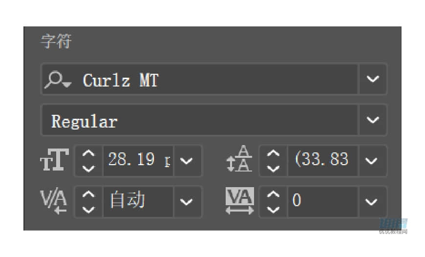The height and width of the screenshot is (257, 425).
Task: Decrease leading with down stepper arrow
Action: [x=273, y=169]
